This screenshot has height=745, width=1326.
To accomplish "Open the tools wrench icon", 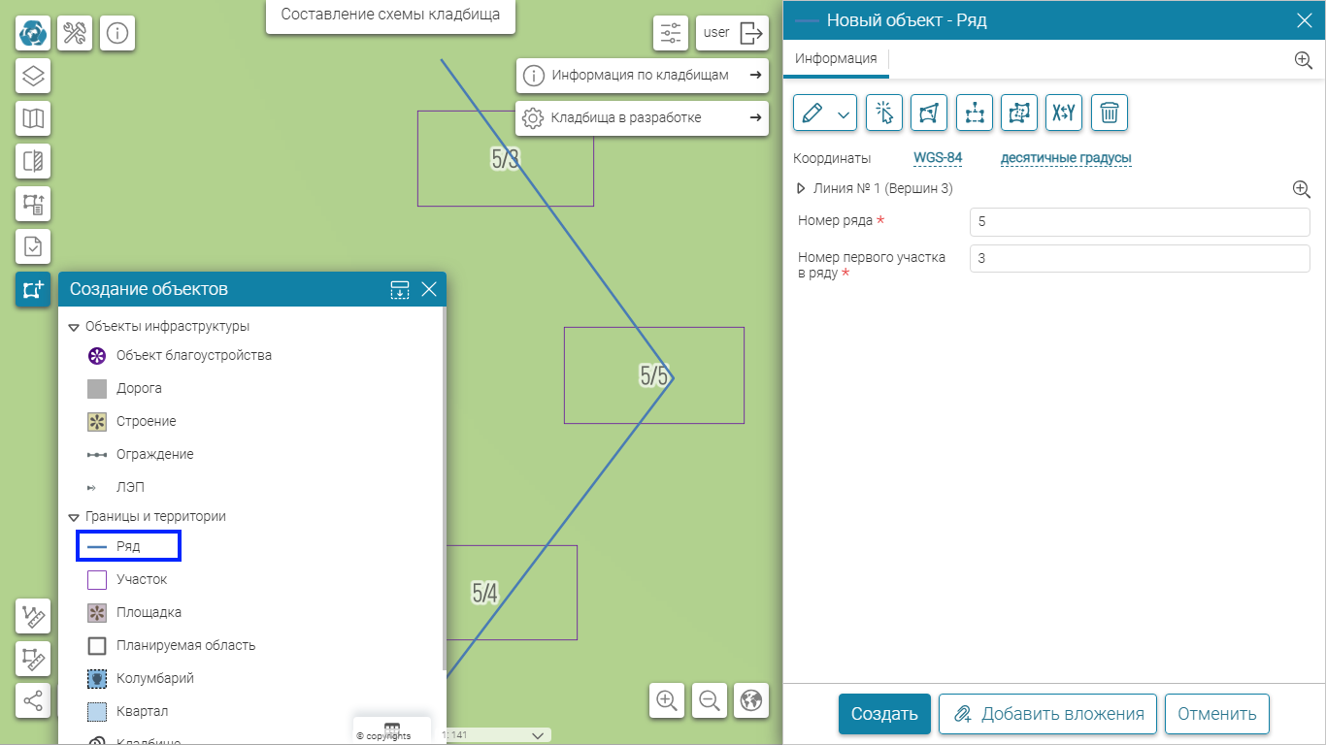I will point(75,33).
